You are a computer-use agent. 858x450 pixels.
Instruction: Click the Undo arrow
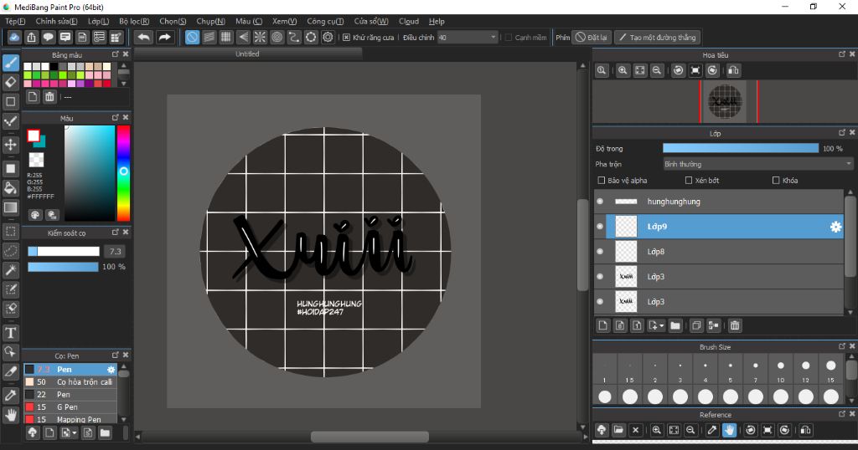[x=144, y=37]
